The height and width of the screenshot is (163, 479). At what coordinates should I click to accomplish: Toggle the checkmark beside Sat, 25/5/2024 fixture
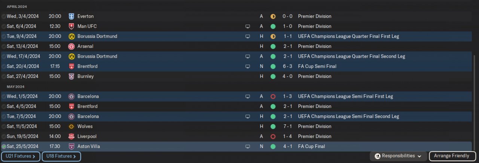4,147
